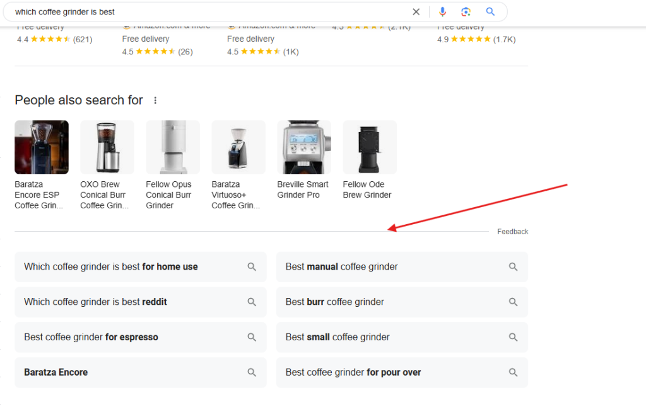The image size is (646, 406).
Task: Click the 4.5 star rating with 26 reviews
Action: pyautogui.click(x=157, y=52)
